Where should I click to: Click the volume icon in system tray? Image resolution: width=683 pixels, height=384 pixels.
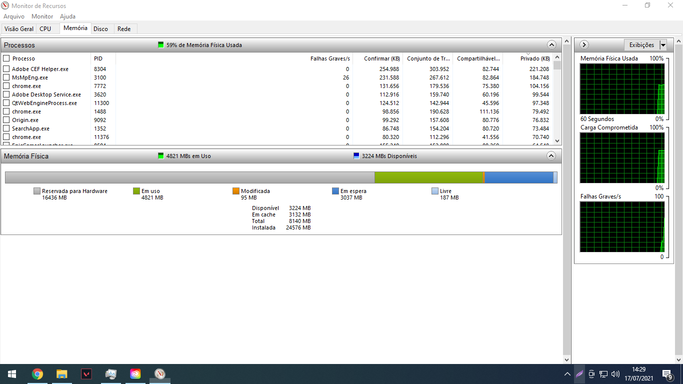615,374
